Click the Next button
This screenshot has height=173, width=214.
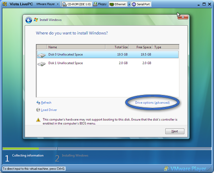[175, 131]
